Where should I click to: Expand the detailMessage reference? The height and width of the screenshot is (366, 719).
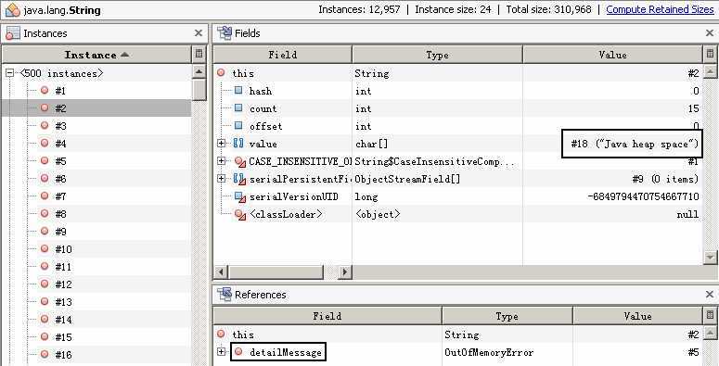coord(221,352)
